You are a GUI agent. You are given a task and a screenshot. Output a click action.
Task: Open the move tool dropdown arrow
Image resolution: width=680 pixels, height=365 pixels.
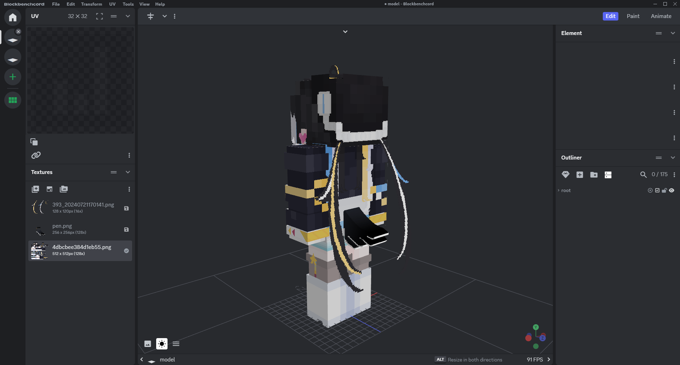[x=165, y=16]
